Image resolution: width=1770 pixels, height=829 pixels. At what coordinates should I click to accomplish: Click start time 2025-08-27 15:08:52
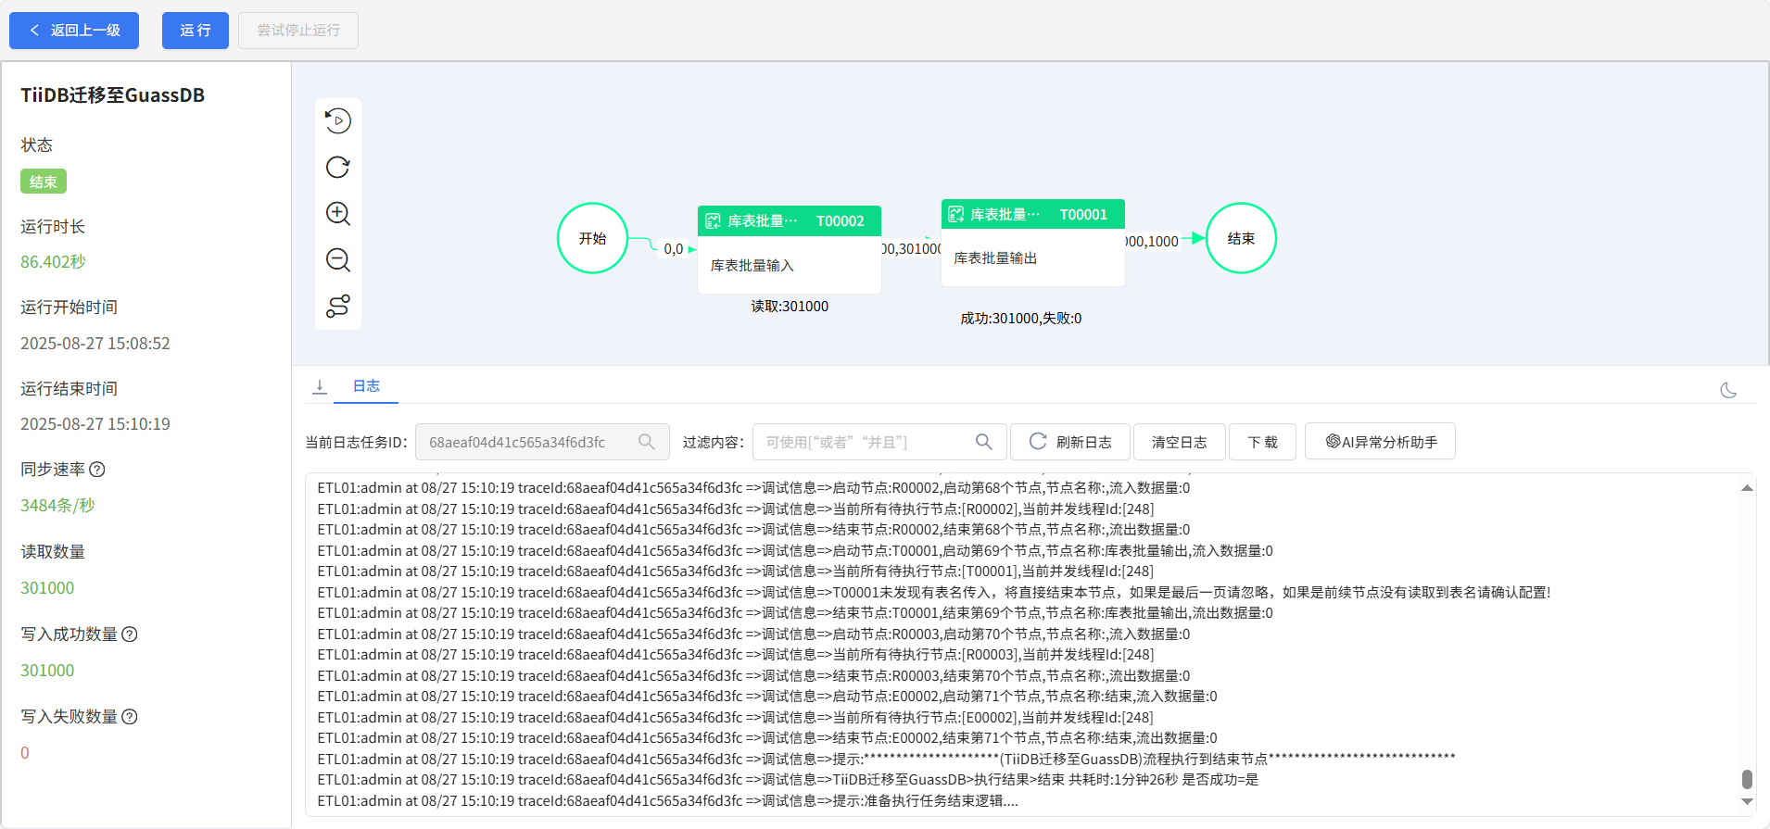click(95, 344)
